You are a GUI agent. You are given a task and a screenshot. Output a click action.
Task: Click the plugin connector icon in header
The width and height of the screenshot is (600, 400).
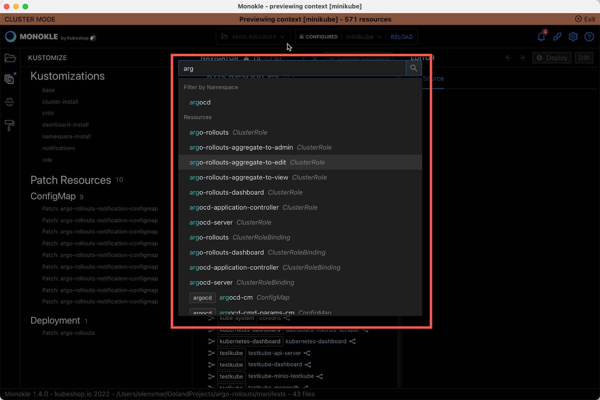557,37
